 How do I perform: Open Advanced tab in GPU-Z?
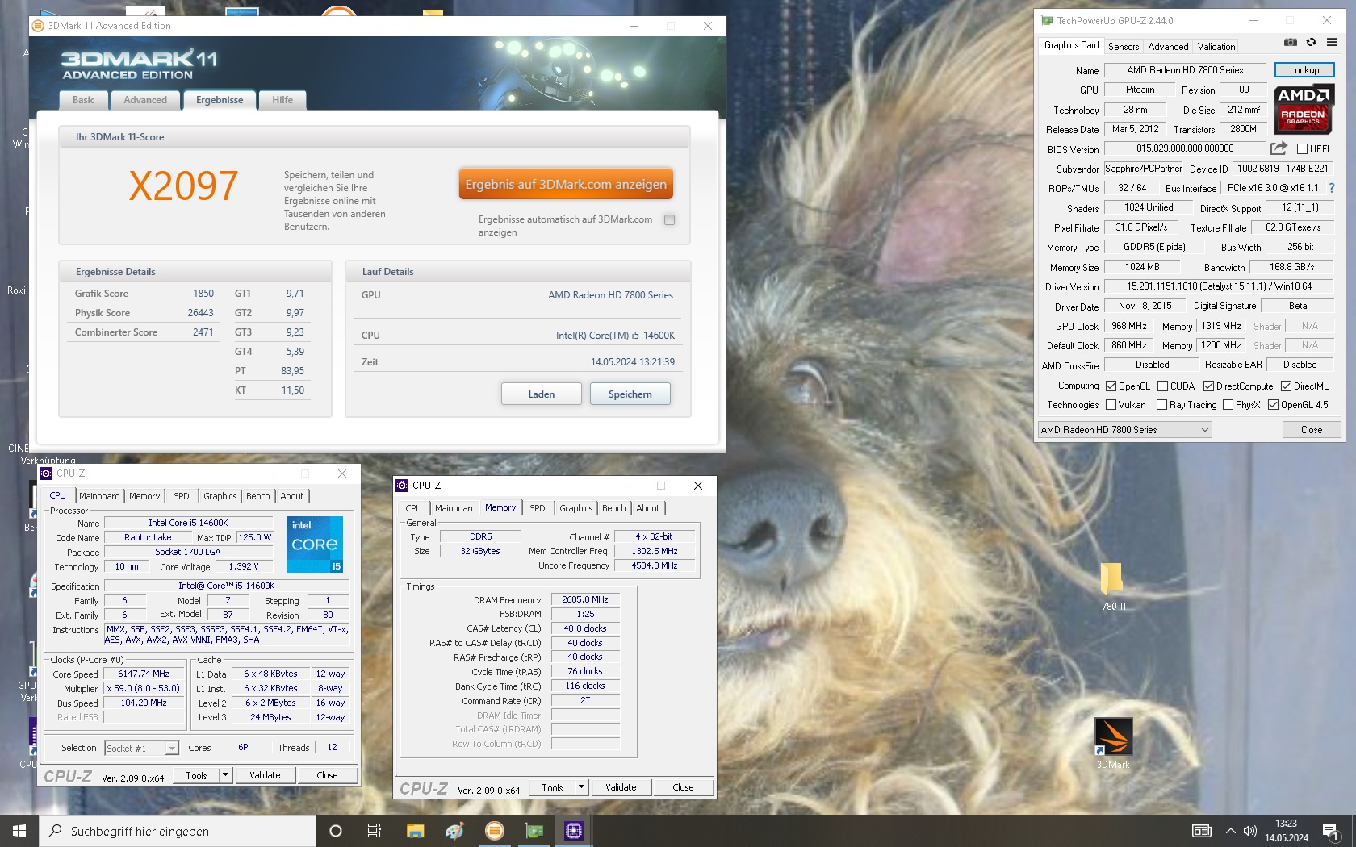(1168, 46)
